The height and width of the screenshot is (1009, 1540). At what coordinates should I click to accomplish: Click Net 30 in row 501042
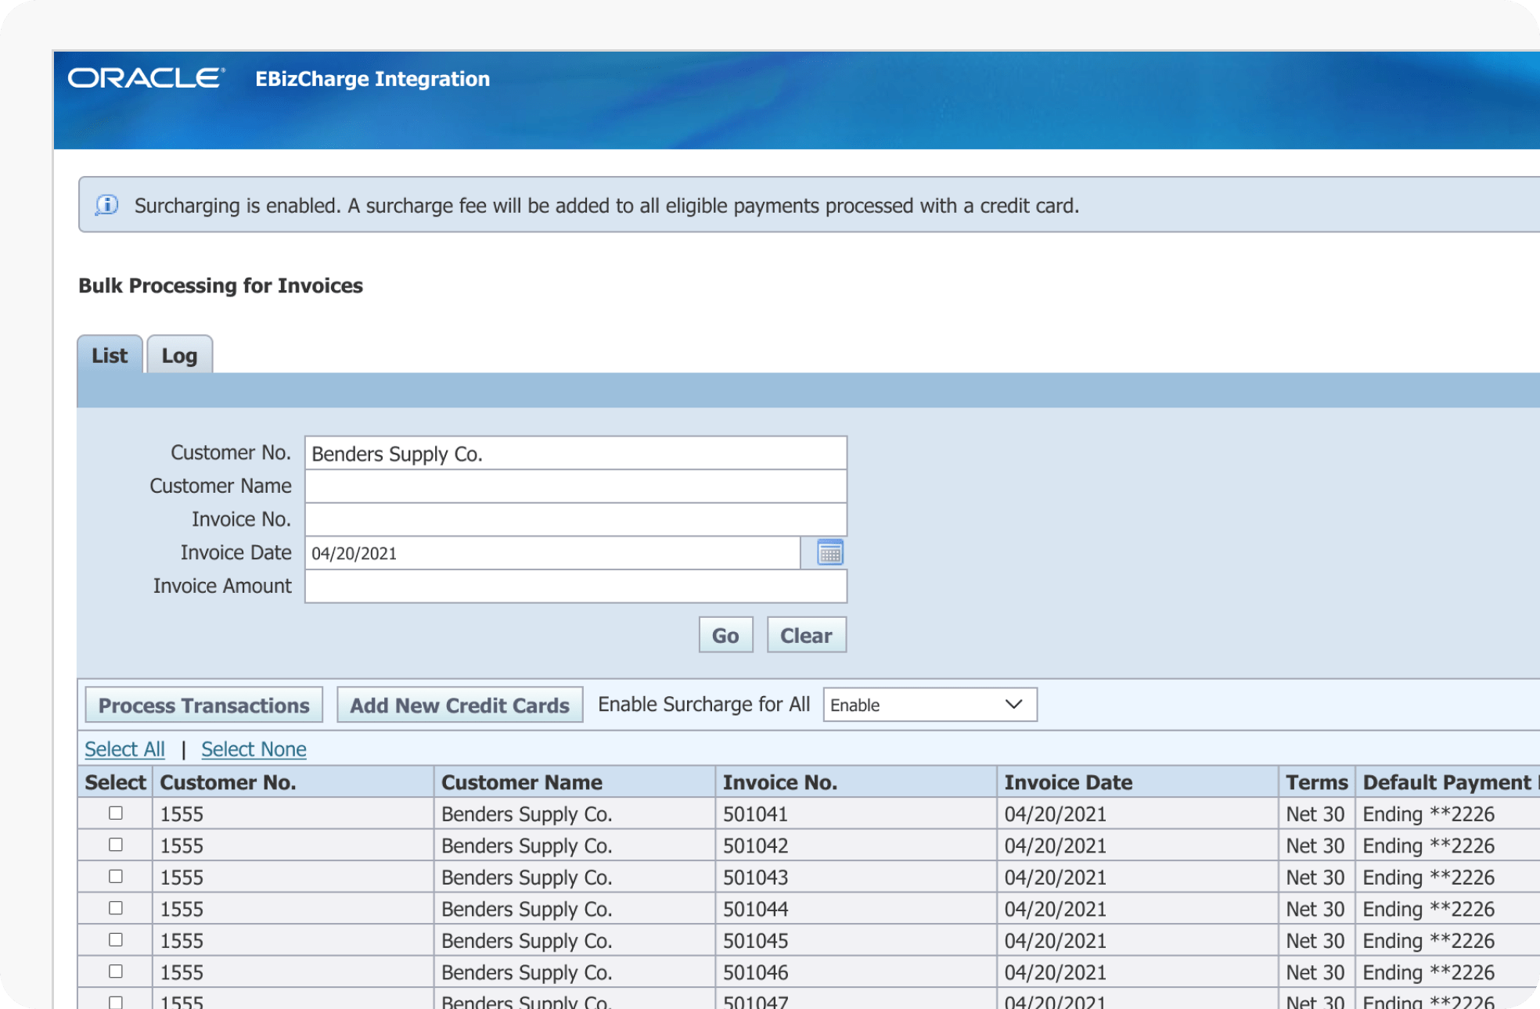pos(1315,846)
